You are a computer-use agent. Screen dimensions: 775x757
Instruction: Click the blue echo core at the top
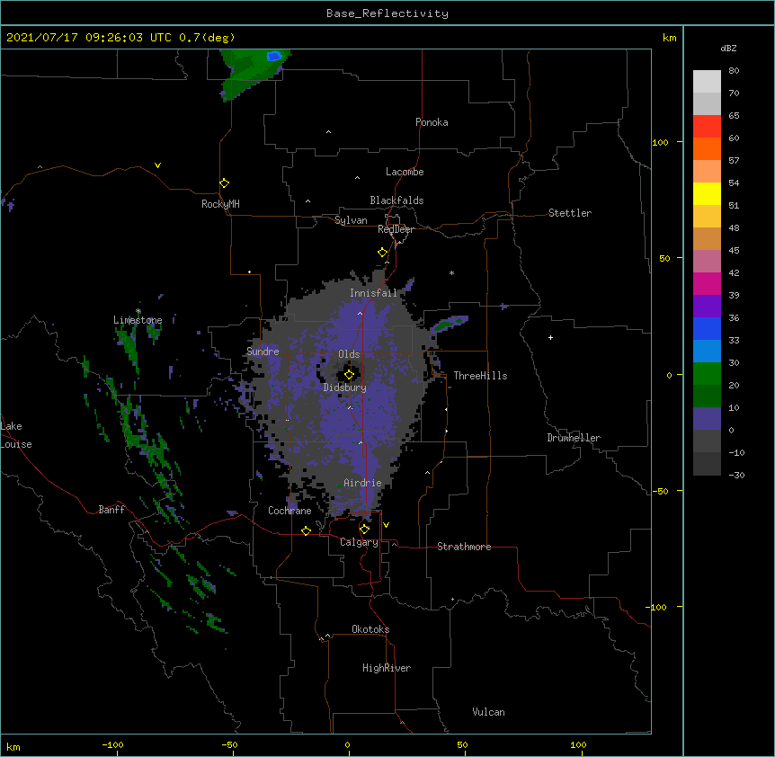(274, 56)
